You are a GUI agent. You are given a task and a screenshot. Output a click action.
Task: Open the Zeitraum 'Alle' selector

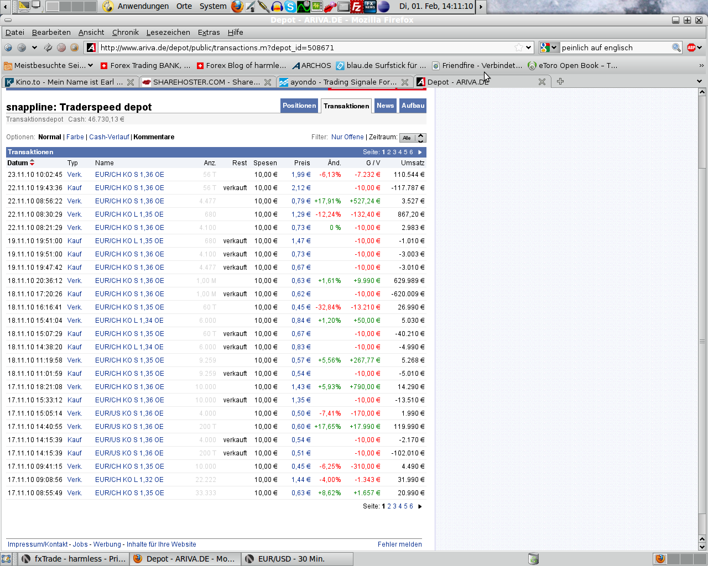click(x=413, y=138)
